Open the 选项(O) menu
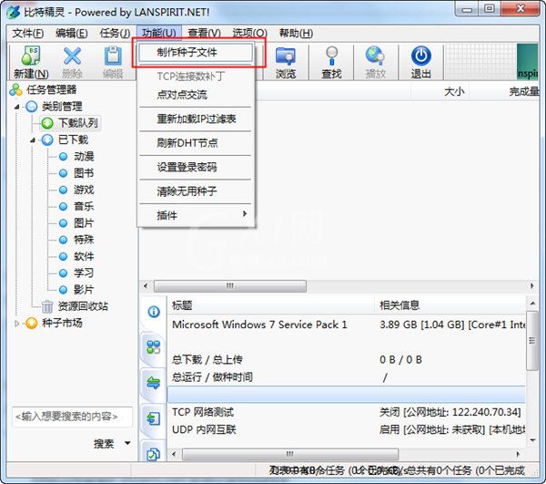The width and height of the screenshot is (546, 484). tap(249, 33)
